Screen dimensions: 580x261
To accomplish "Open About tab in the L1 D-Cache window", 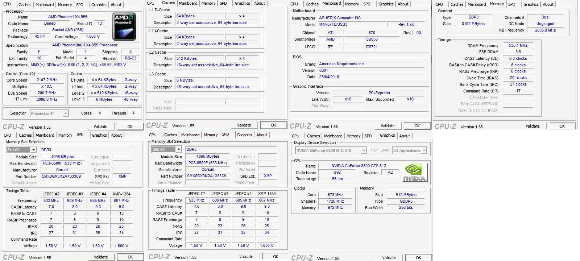I will (260, 3).
